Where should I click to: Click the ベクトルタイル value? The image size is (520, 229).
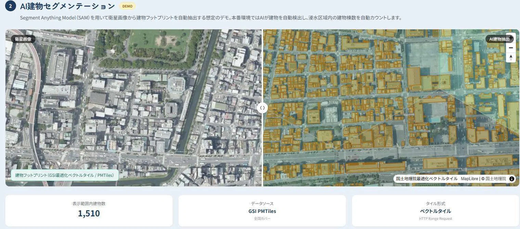pyautogui.click(x=435, y=211)
